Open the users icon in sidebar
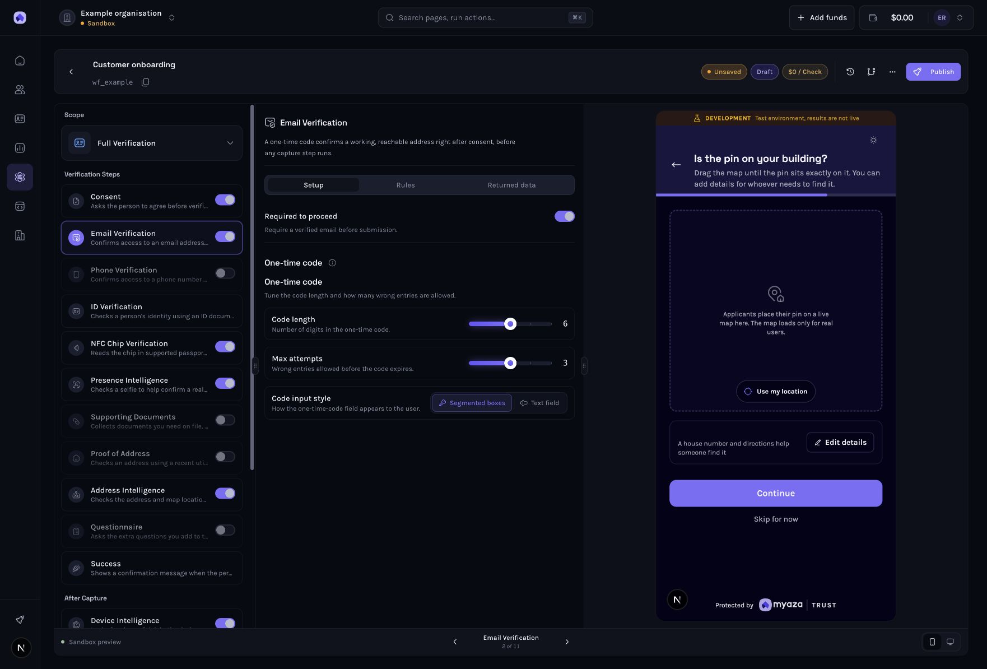Image resolution: width=987 pixels, height=669 pixels. 20,90
